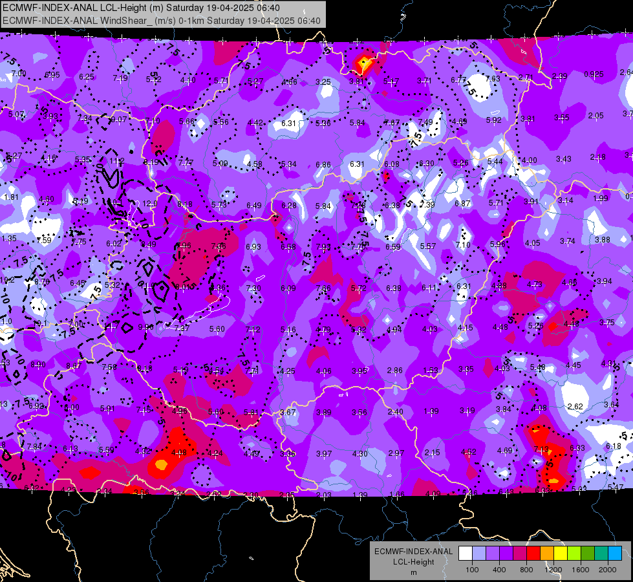Click the wind shear value 1.35
The width and height of the screenshot is (633, 582).
coord(9,238)
